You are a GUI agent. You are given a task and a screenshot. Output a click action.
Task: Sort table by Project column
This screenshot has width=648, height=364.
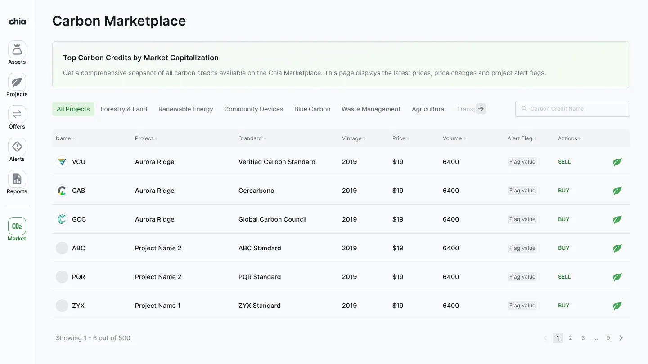coord(146,138)
